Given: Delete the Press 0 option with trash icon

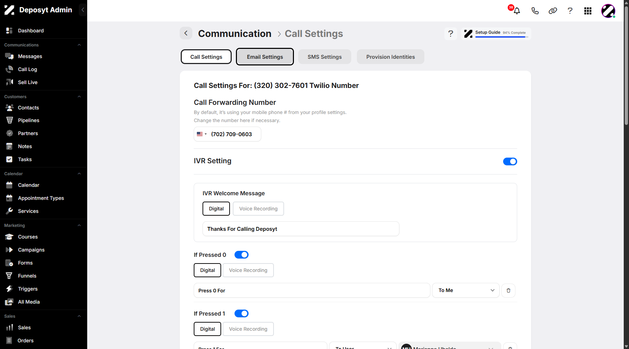Looking at the screenshot, I should point(508,291).
